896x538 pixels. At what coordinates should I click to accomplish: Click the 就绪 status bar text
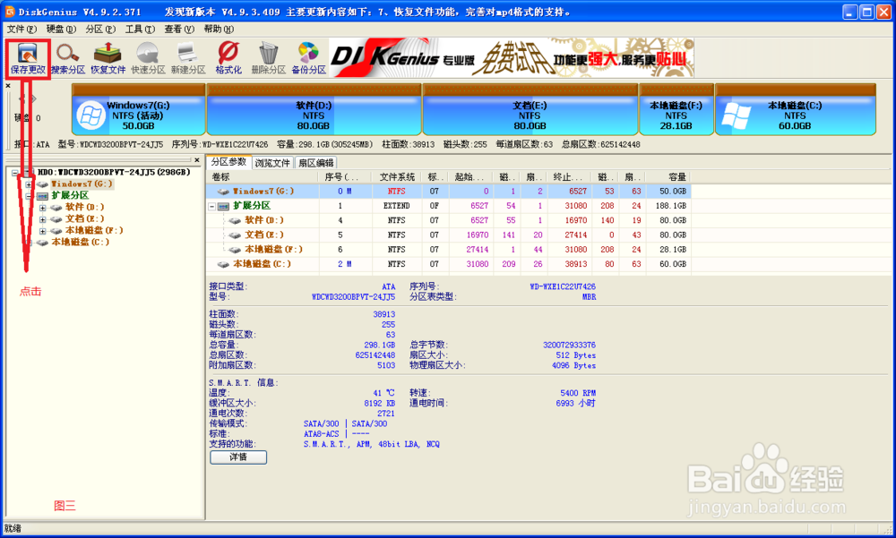click(x=13, y=529)
